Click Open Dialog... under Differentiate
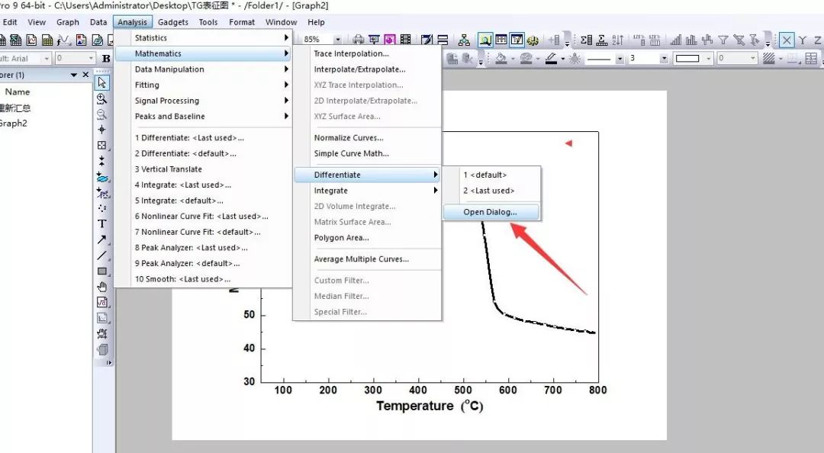 [490, 212]
